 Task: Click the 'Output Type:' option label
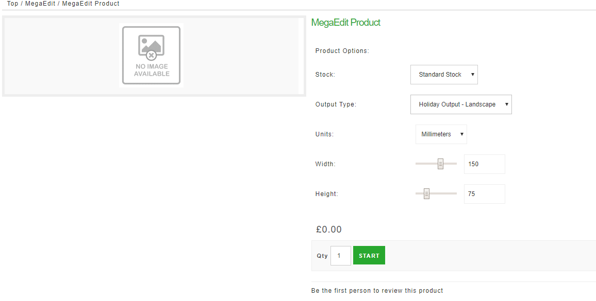pos(336,104)
